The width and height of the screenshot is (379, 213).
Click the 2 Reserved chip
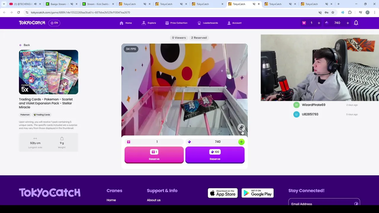199,38
